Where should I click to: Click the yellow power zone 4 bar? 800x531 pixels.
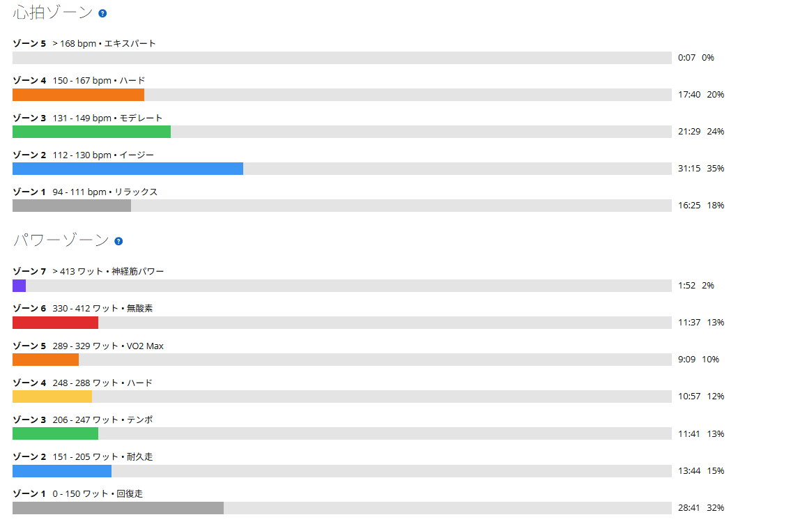tap(52, 397)
